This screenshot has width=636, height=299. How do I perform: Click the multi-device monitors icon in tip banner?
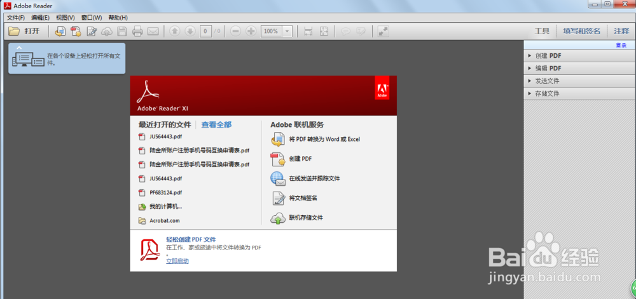(29, 60)
